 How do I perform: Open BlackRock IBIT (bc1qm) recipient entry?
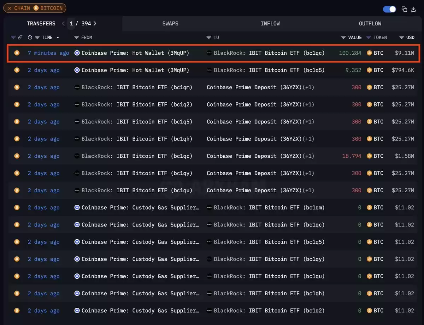(269, 207)
